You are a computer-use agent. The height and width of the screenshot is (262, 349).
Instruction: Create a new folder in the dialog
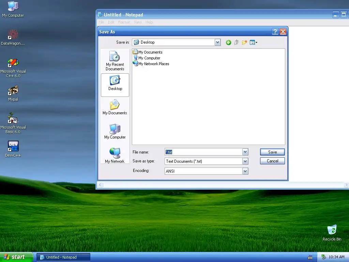pyautogui.click(x=244, y=42)
